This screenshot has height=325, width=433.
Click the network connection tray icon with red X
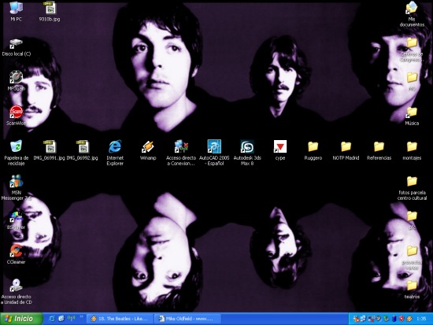pyautogui.click(x=371, y=319)
